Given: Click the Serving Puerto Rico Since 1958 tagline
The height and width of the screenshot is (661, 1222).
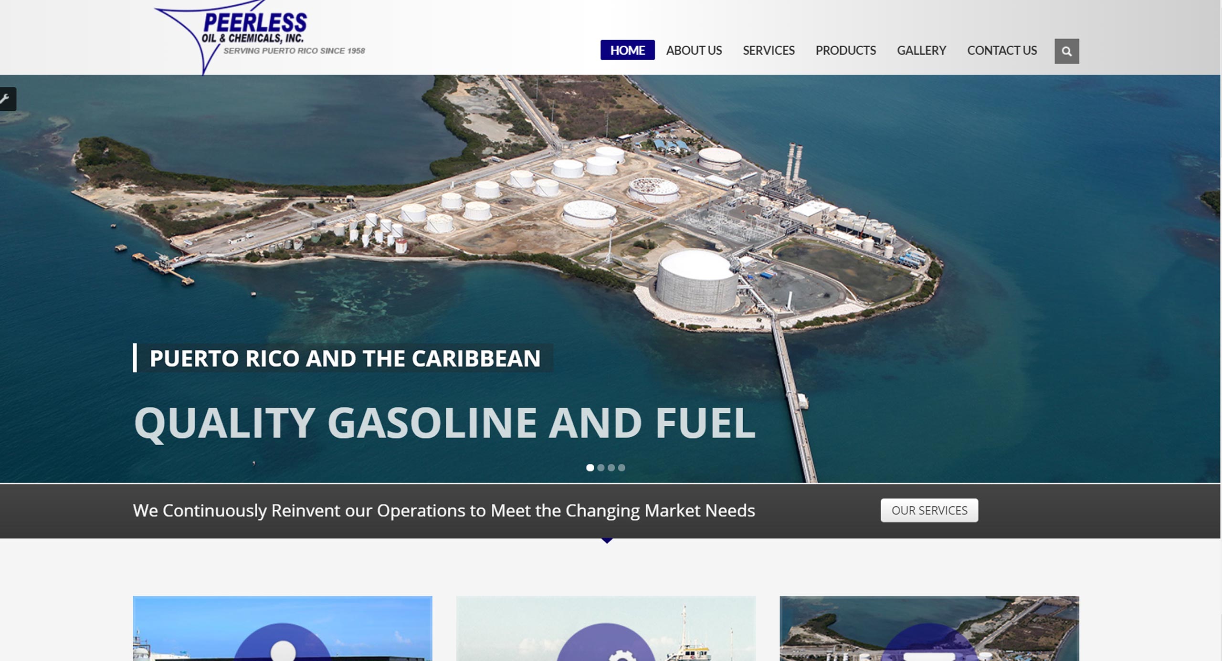Looking at the screenshot, I should [294, 51].
